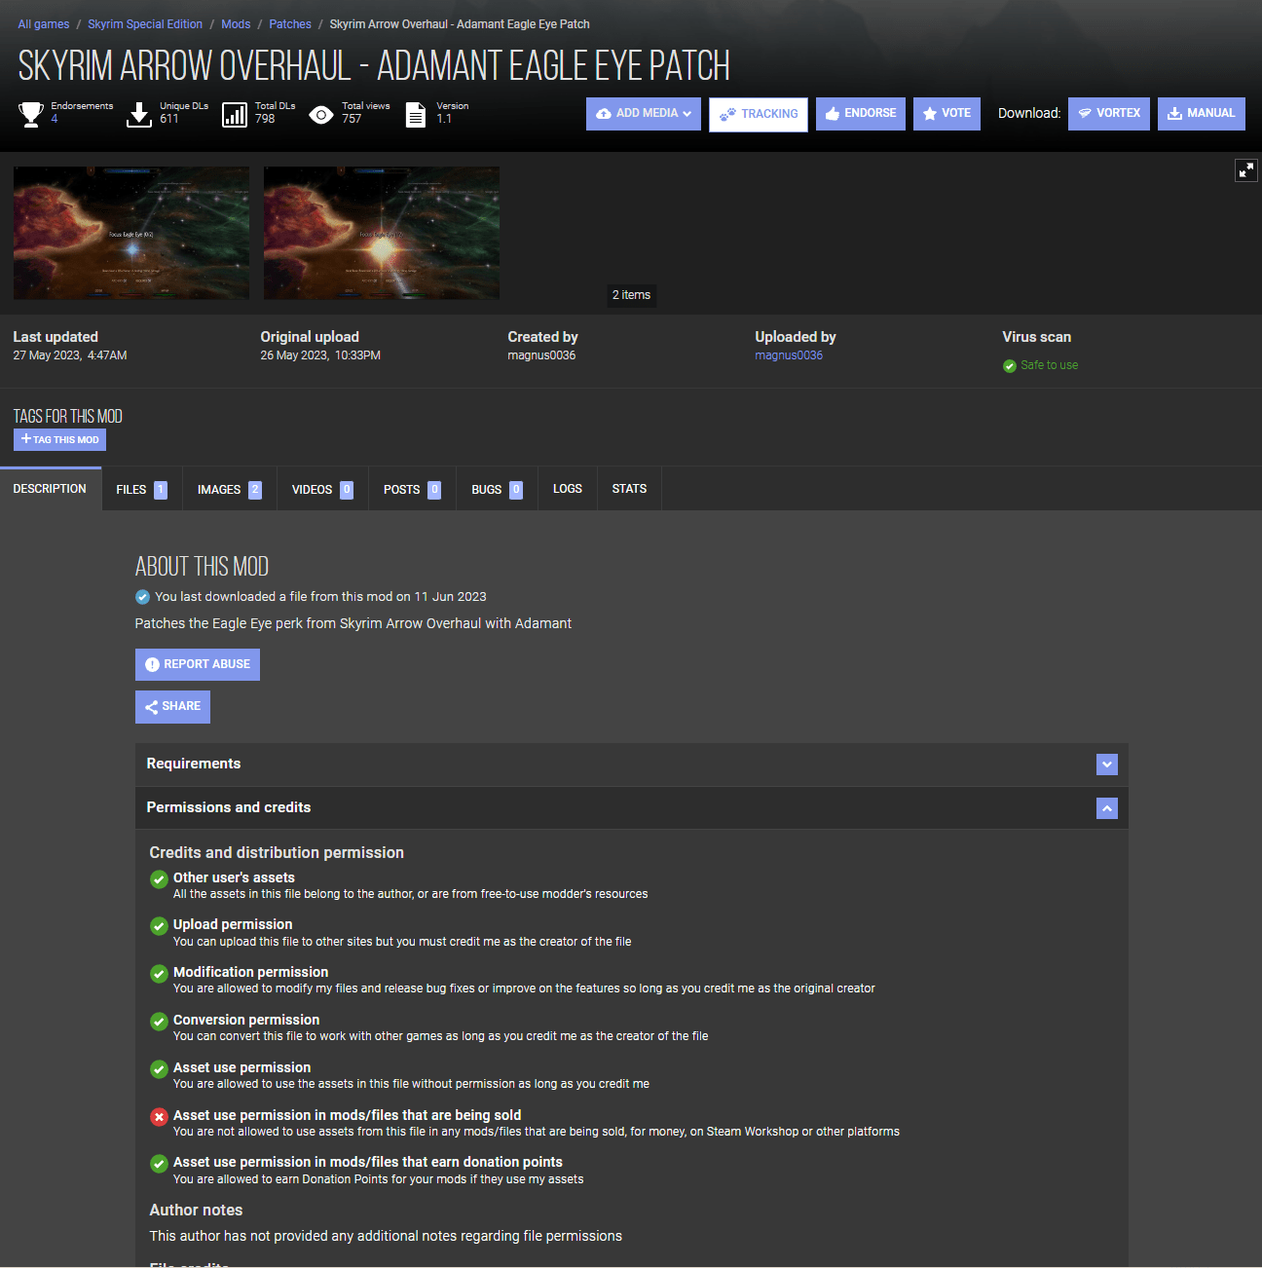Click the Total DLs bar chart icon

(x=235, y=115)
